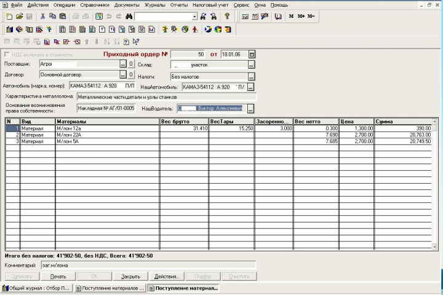This screenshot has height=295, width=443.
Task: Click the 'Сумма' column header
Action: point(403,122)
